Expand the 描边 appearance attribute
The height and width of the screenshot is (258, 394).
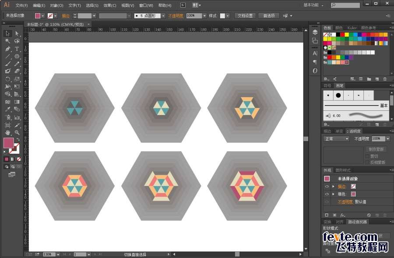334,186
